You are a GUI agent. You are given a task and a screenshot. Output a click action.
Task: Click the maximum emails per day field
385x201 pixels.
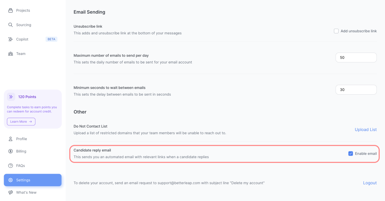(x=356, y=57)
